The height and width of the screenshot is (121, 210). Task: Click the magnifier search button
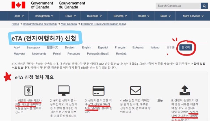tap(204, 6)
